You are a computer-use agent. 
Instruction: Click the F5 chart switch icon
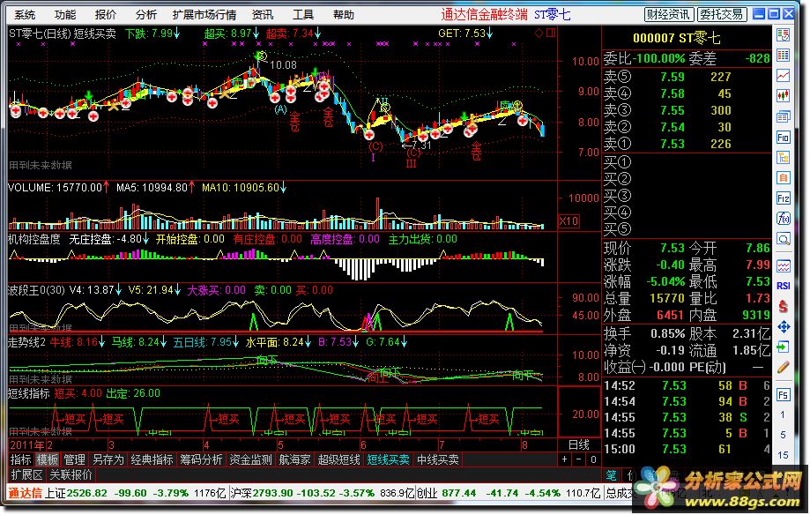(x=784, y=395)
